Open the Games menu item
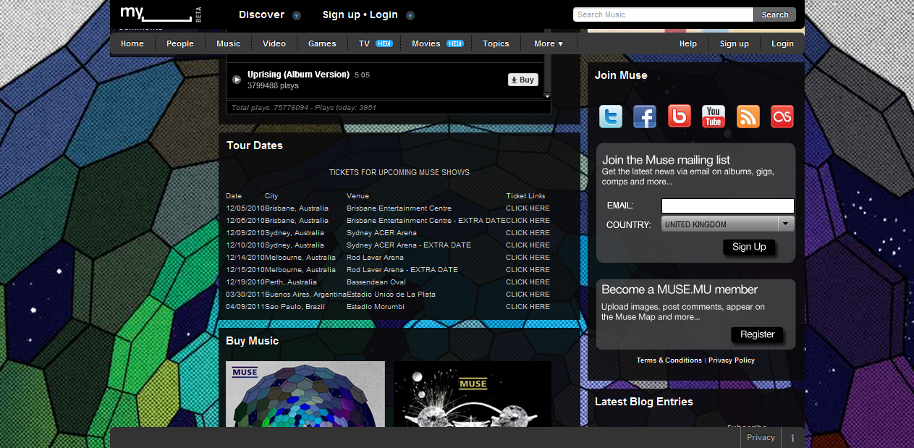 click(x=322, y=43)
